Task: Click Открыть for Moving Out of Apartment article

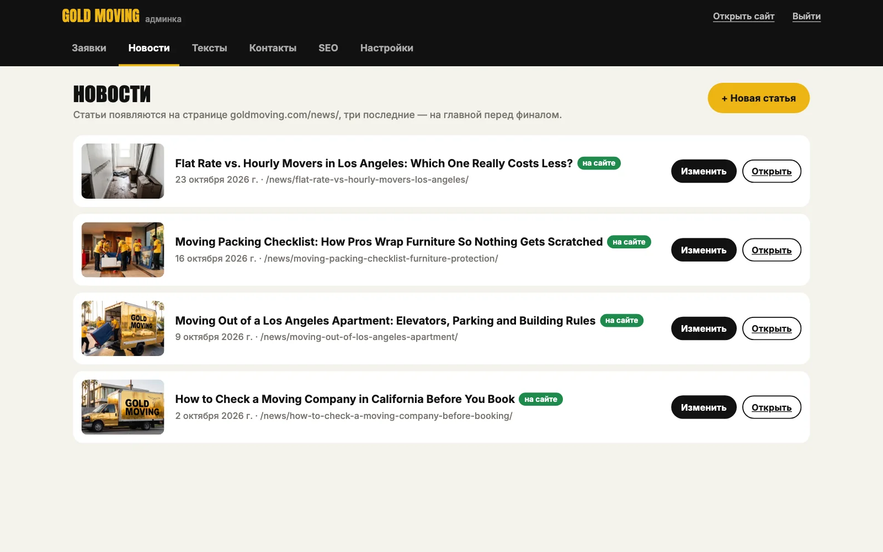Action: 772,328
